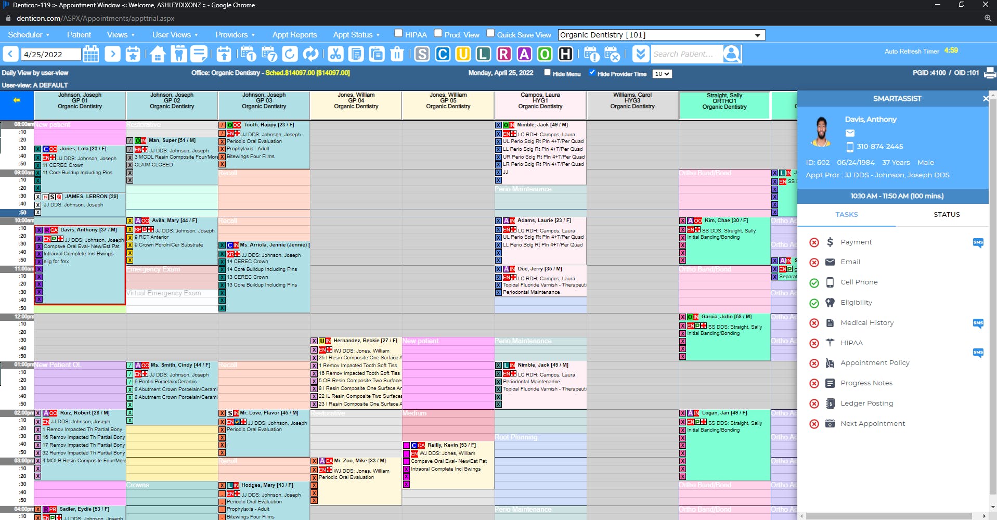Click the printer icon near OID
997x520 pixels.
pos(990,73)
